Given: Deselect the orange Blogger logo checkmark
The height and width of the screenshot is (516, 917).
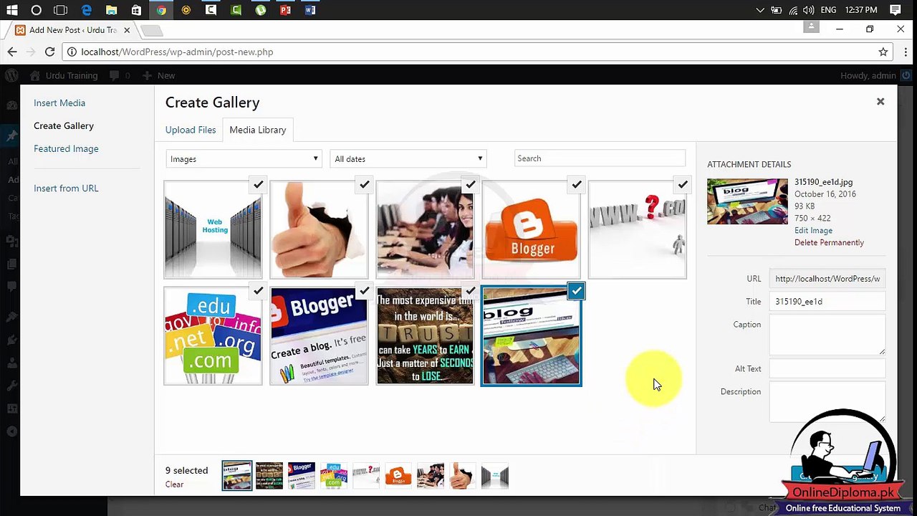Looking at the screenshot, I should click(x=577, y=185).
